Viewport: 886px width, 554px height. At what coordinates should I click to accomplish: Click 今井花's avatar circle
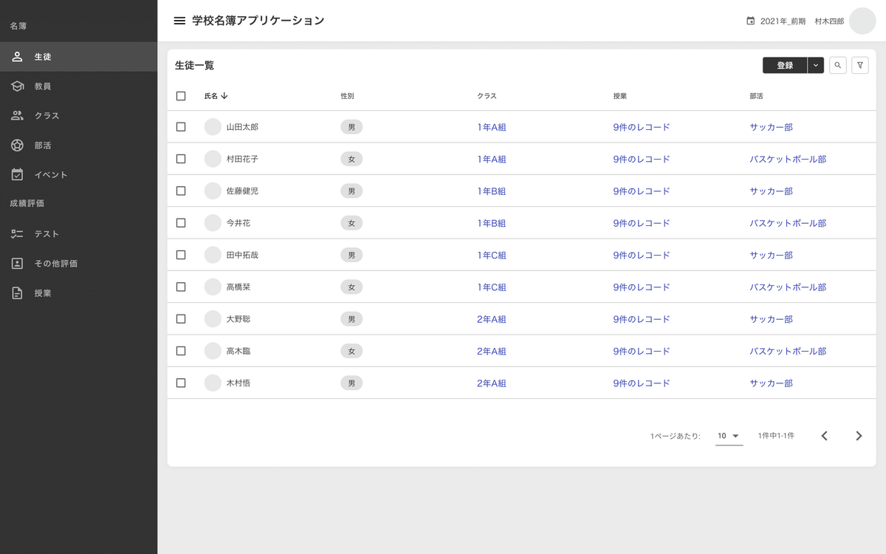213,223
